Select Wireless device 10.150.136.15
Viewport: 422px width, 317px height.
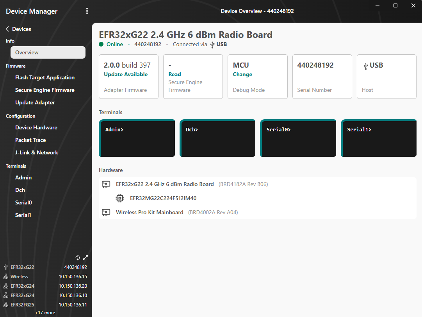[46, 277]
